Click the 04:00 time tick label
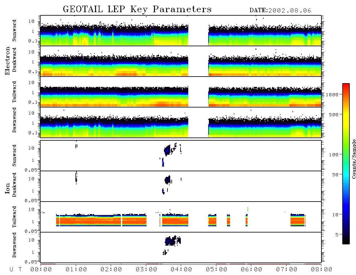The width and height of the screenshot is (356, 275). (181, 270)
